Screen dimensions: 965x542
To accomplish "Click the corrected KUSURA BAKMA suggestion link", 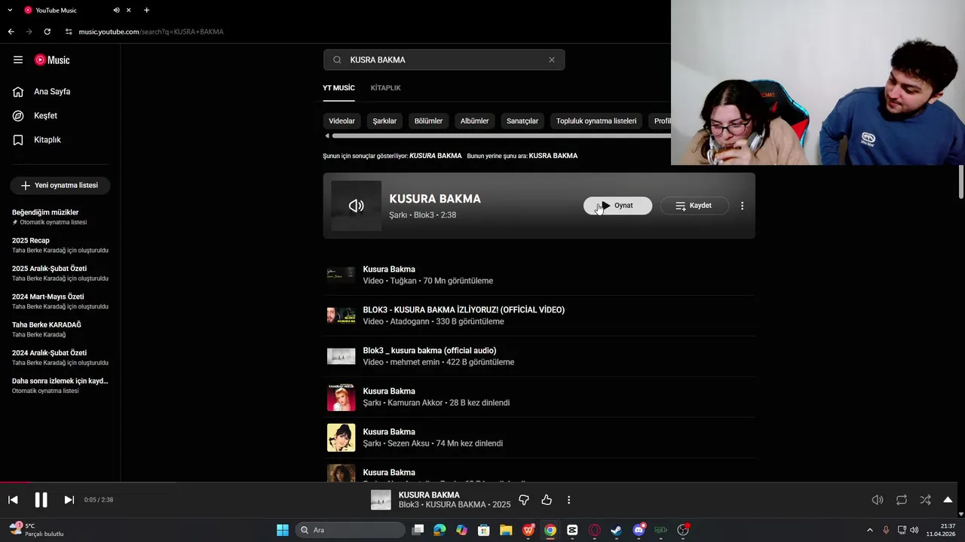I will click(x=435, y=156).
